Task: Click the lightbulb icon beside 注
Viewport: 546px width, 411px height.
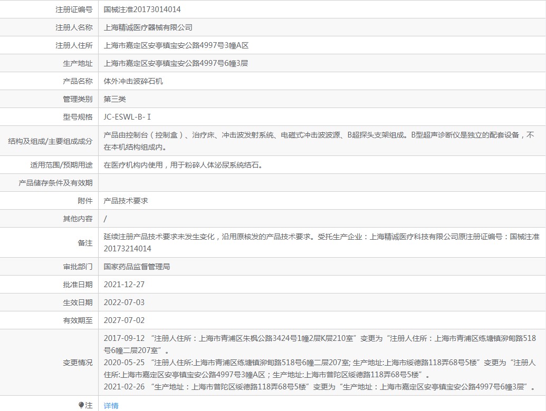Action: pyautogui.click(x=81, y=405)
